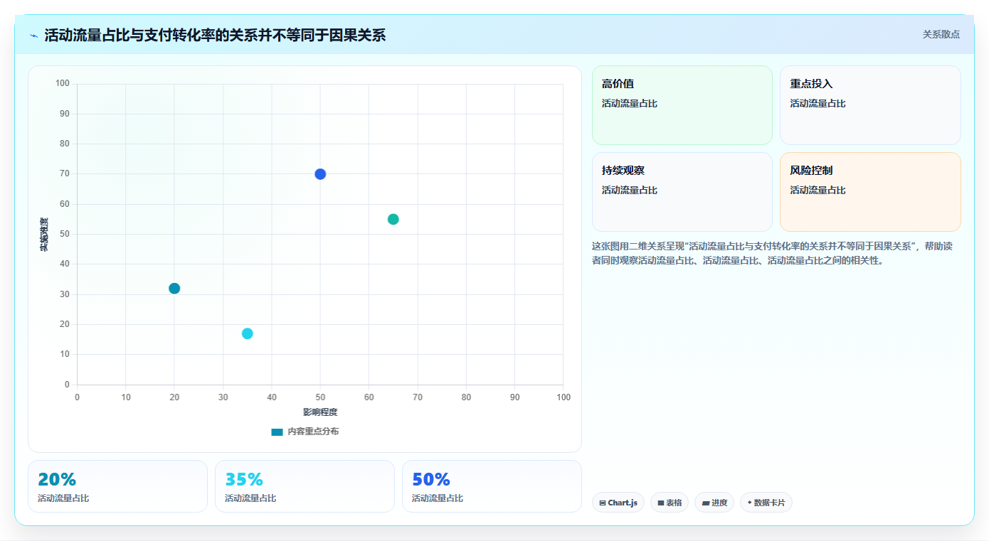Click the 50 tick label on the x-axis
The width and height of the screenshot is (989, 541).
point(320,397)
